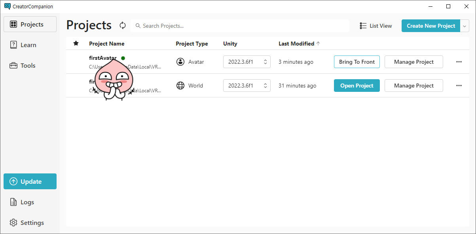This screenshot has height=234, width=476.
Task: Click Open Project for the World project
Action: pyautogui.click(x=357, y=86)
